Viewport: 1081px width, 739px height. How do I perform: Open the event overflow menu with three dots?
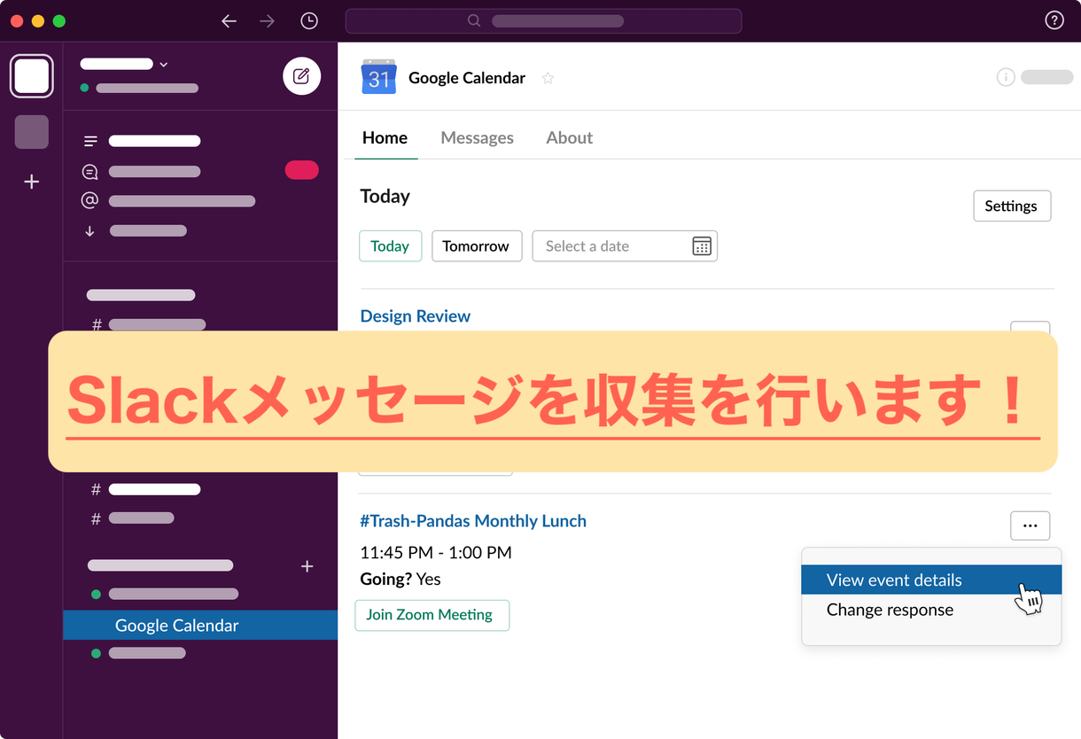[1030, 525]
